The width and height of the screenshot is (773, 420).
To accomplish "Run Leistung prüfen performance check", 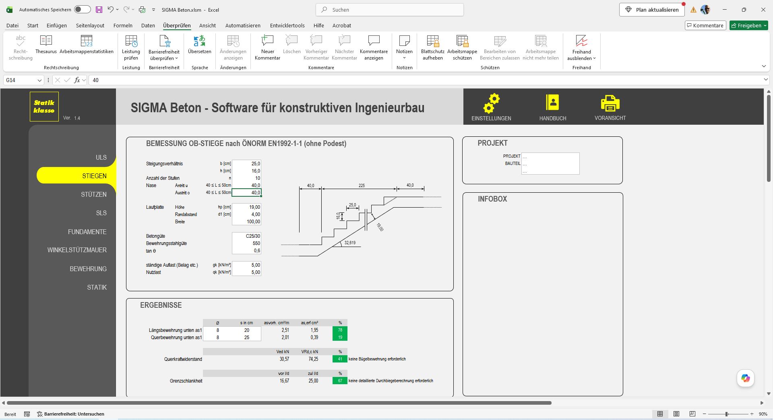I will tap(131, 47).
